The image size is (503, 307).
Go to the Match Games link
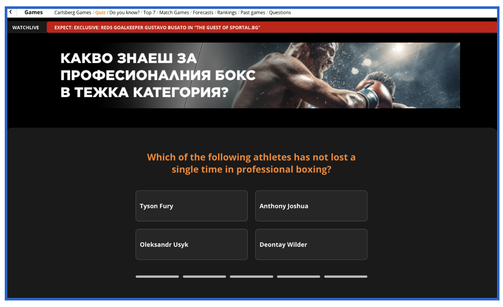point(174,13)
